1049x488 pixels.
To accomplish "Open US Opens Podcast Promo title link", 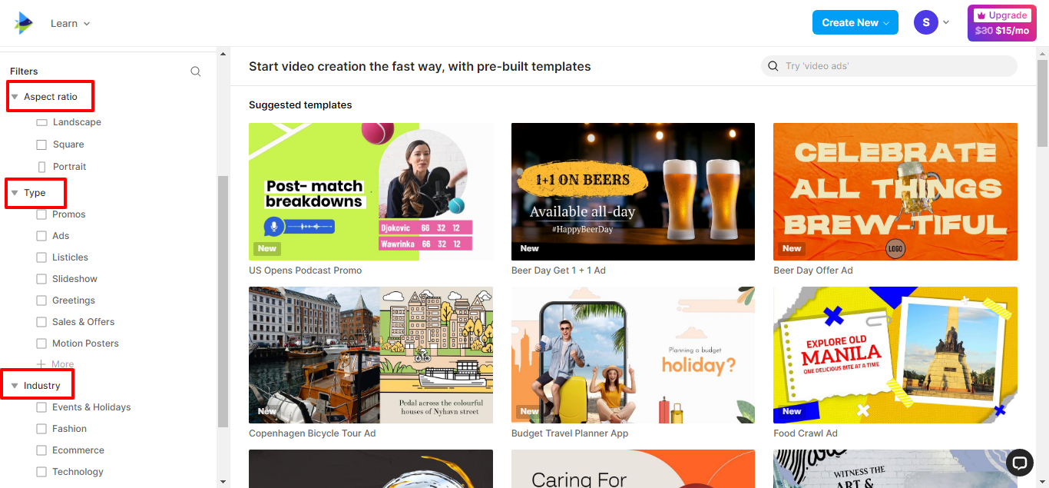I will click(x=305, y=271).
